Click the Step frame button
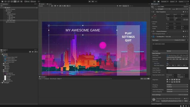The width and height of the screenshot is (190, 107). pos(96,1)
